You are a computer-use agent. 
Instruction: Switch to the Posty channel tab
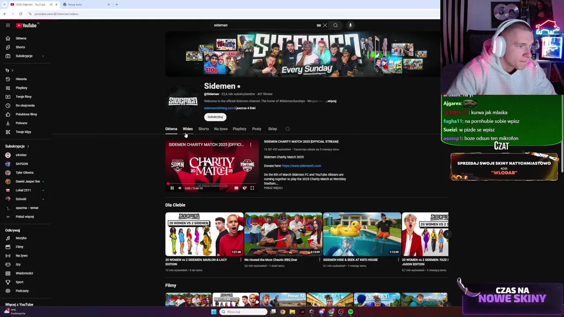point(256,129)
